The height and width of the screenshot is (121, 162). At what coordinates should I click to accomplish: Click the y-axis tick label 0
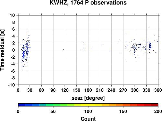14,50
